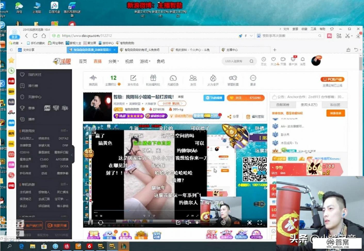
Task: Click the TA的视频 button
Action: coord(214,98)
